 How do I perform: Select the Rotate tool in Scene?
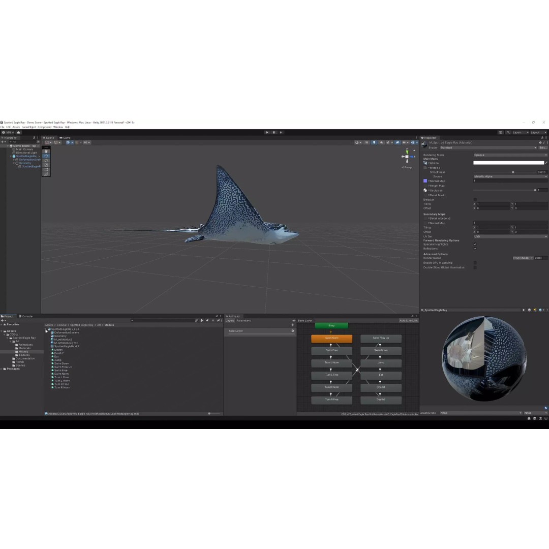46,160
